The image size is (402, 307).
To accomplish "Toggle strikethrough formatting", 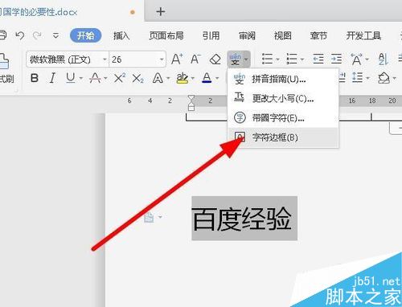I will [x=95, y=78].
